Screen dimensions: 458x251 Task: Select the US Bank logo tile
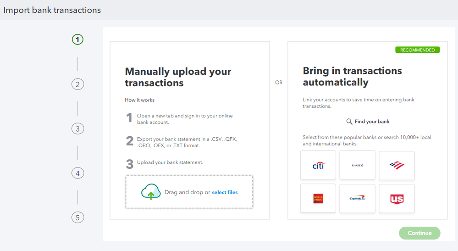pos(397,199)
